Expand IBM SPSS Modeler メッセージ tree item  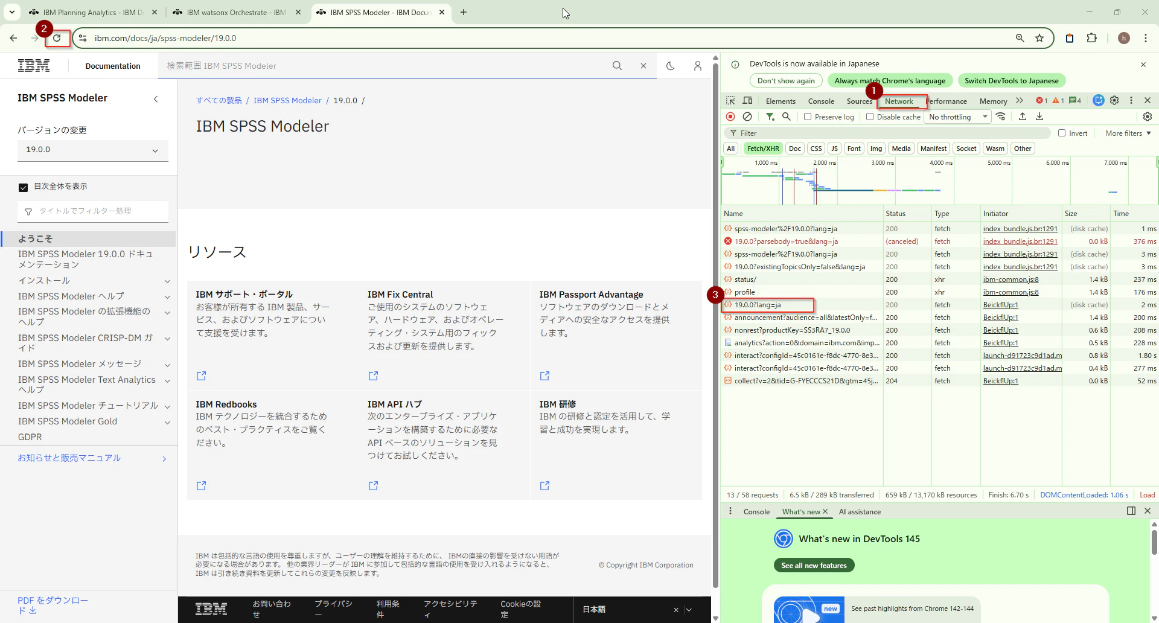click(167, 365)
